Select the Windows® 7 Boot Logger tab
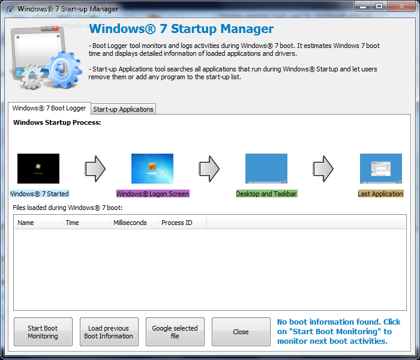The width and height of the screenshot is (420, 360). click(49, 108)
